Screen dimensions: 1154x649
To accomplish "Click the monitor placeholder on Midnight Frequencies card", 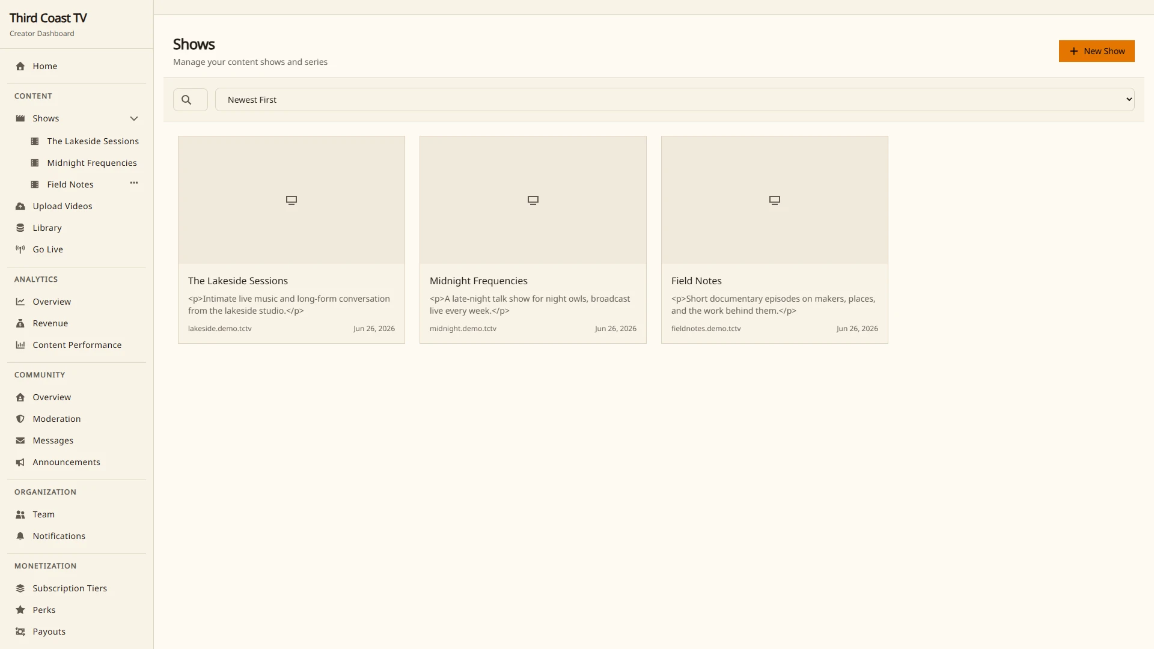I will point(533,200).
